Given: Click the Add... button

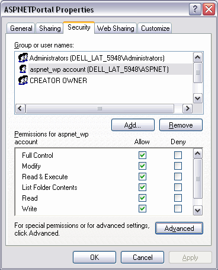Looking at the screenshot, I should [133, 125].
